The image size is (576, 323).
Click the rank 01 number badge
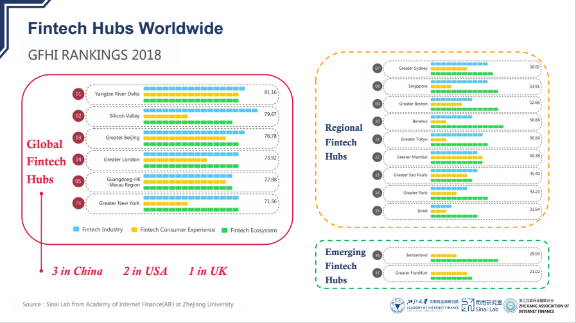78,94
